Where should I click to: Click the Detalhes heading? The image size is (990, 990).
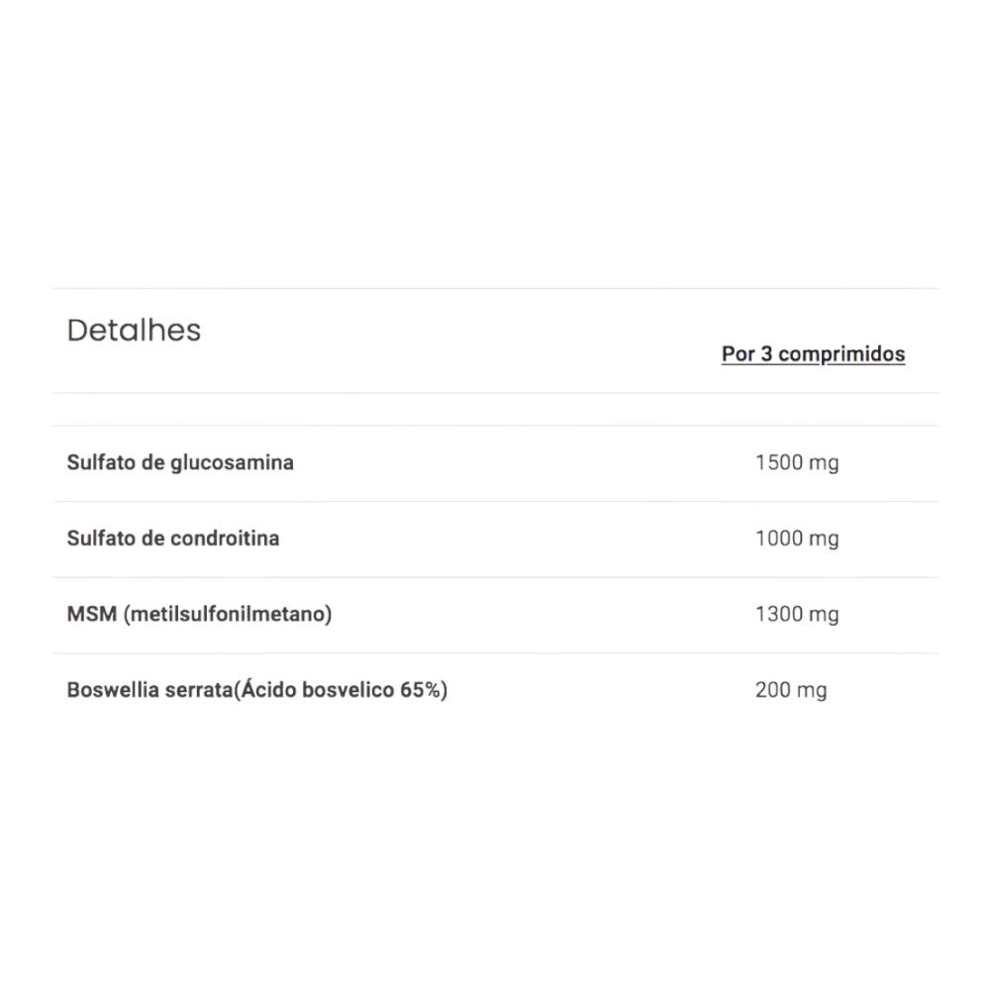click(134, 331)
